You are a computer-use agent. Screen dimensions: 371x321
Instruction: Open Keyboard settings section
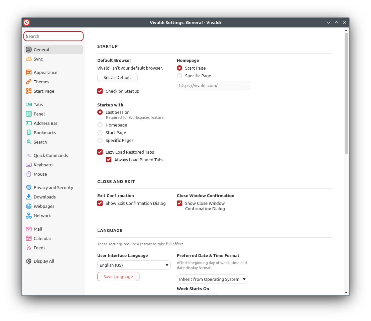click(53, 165)
